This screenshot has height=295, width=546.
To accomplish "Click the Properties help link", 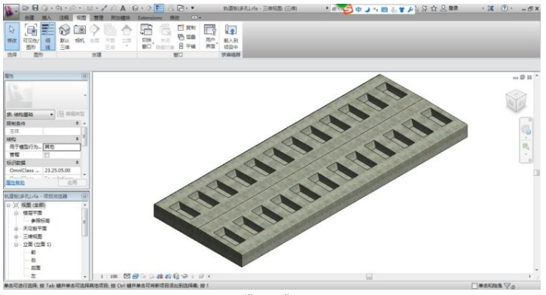I will point(15,183).
